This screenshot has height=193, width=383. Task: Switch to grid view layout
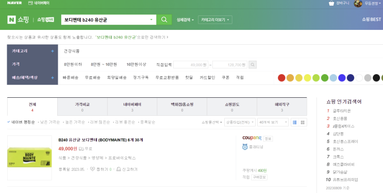[x=303, y=122]
